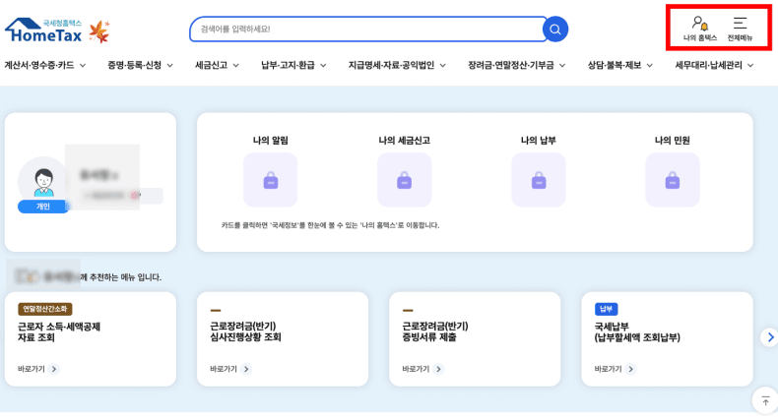Open the 납부·고지·환급 menu
This screenshot has height=420, width=778.
coord(288,65)
